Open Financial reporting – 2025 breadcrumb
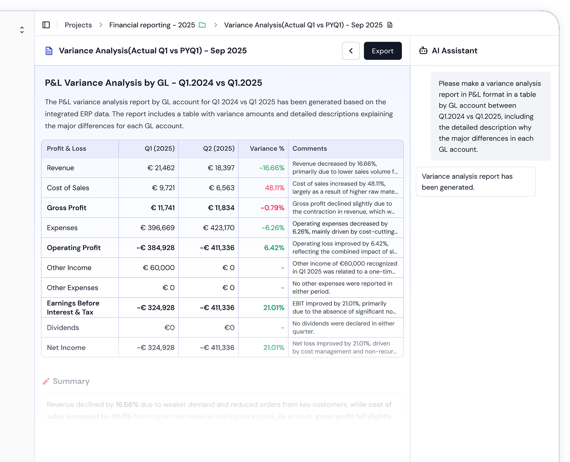Viewport: 570px width, 462px height. [x=152, y=25]
